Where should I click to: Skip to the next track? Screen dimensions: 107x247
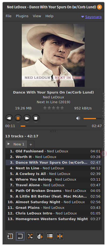tap(27, 118)
